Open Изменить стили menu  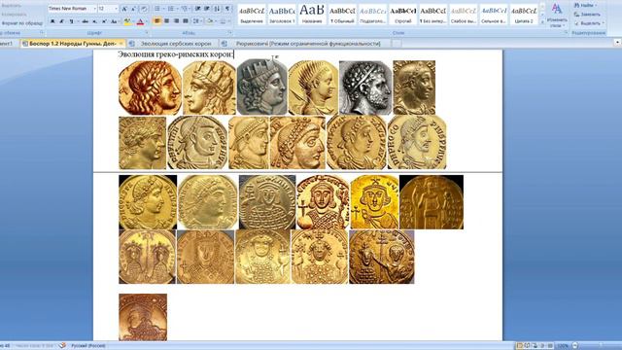coord(557,16)
